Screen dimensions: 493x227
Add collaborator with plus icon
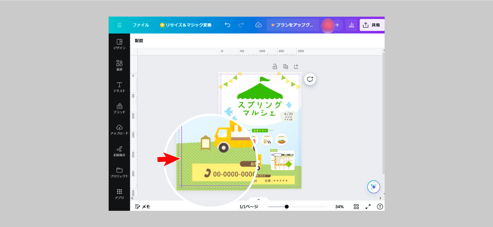(337, 25)
